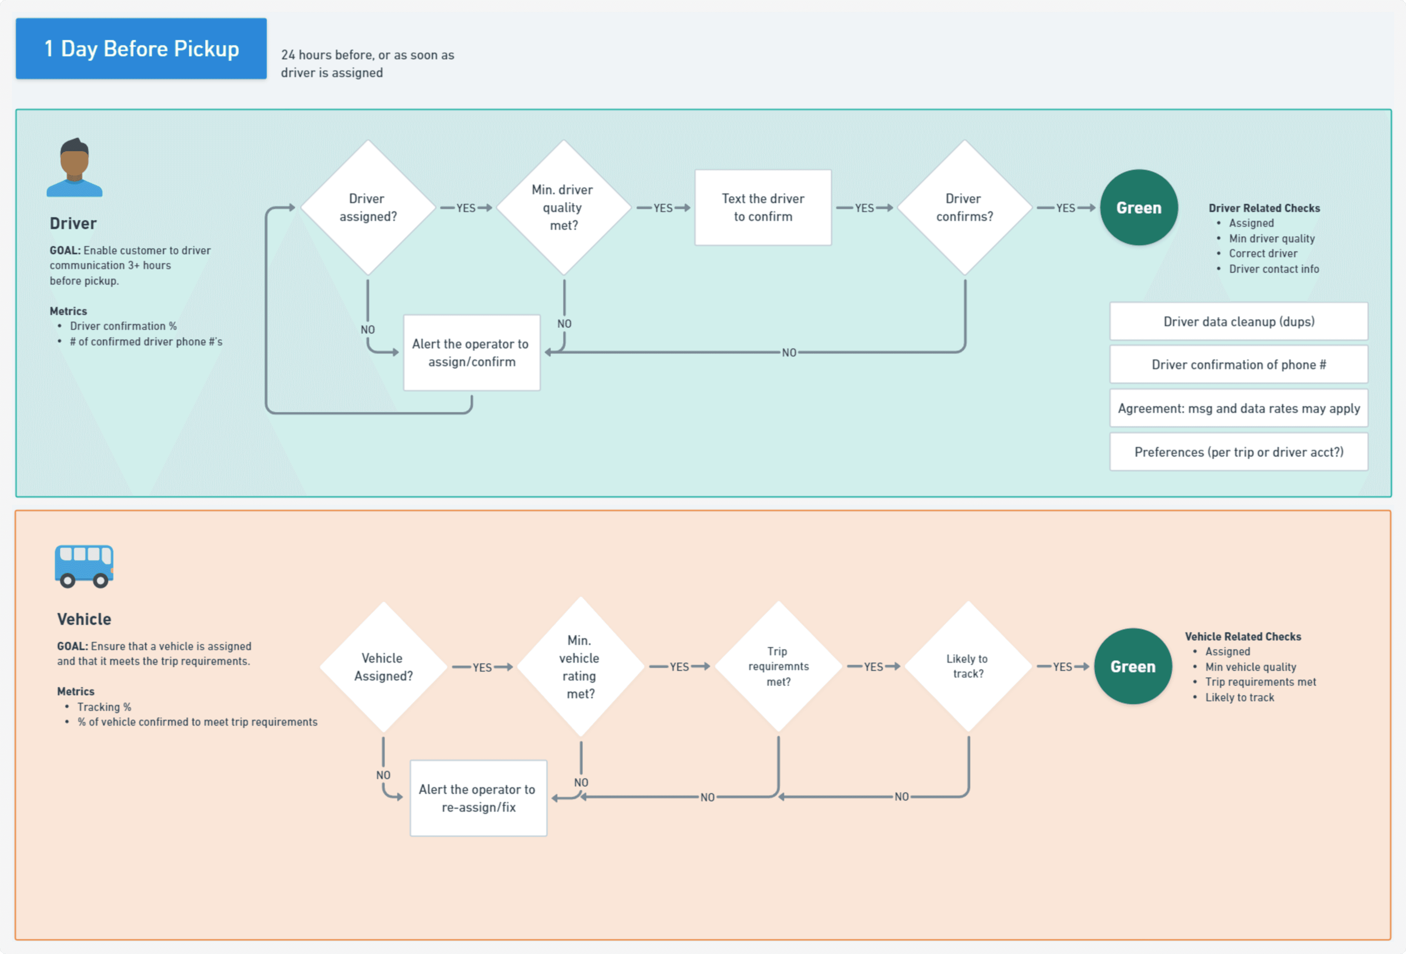Select "Alert the operator to assign/confirm" box
1406x954 pixels.
[x=471, y=353]
